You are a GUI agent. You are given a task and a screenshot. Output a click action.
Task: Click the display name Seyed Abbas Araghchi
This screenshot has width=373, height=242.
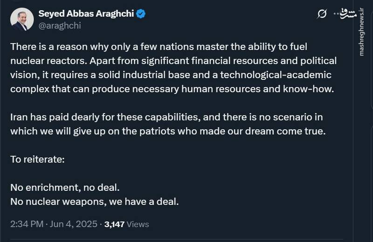click(x=87, y=13)
